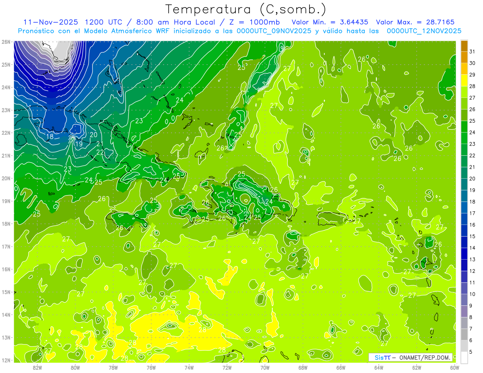The height and width of the screenshot is (373, 483).
Task: Click latitude axis label 14N
Action: pyautogui.click(x=6, y=315)
